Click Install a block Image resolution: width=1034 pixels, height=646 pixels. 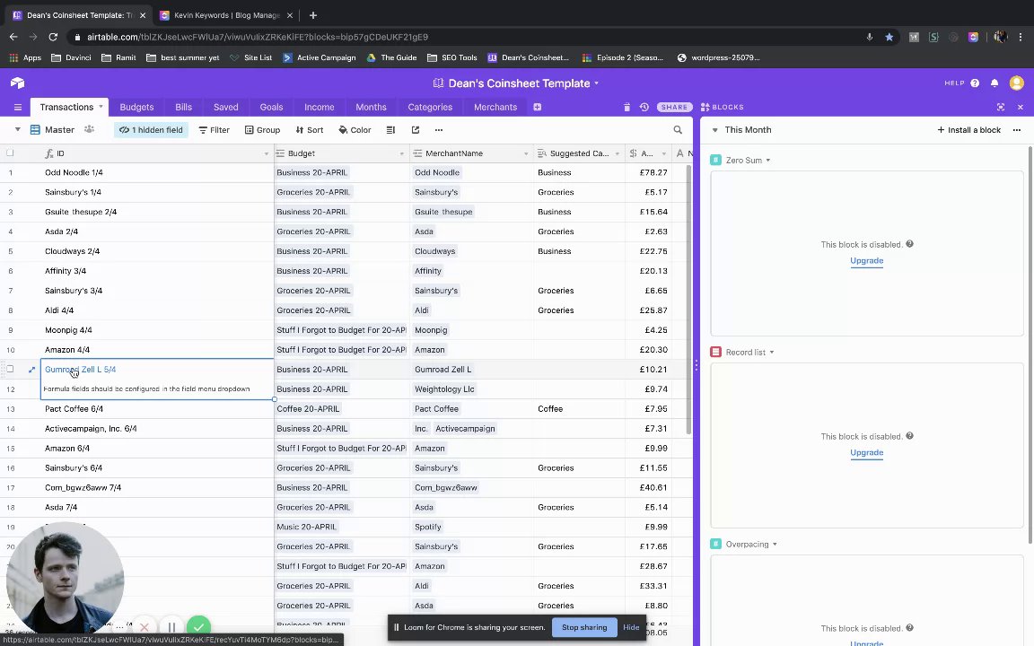pyautogui.click(x=968, y=130)
